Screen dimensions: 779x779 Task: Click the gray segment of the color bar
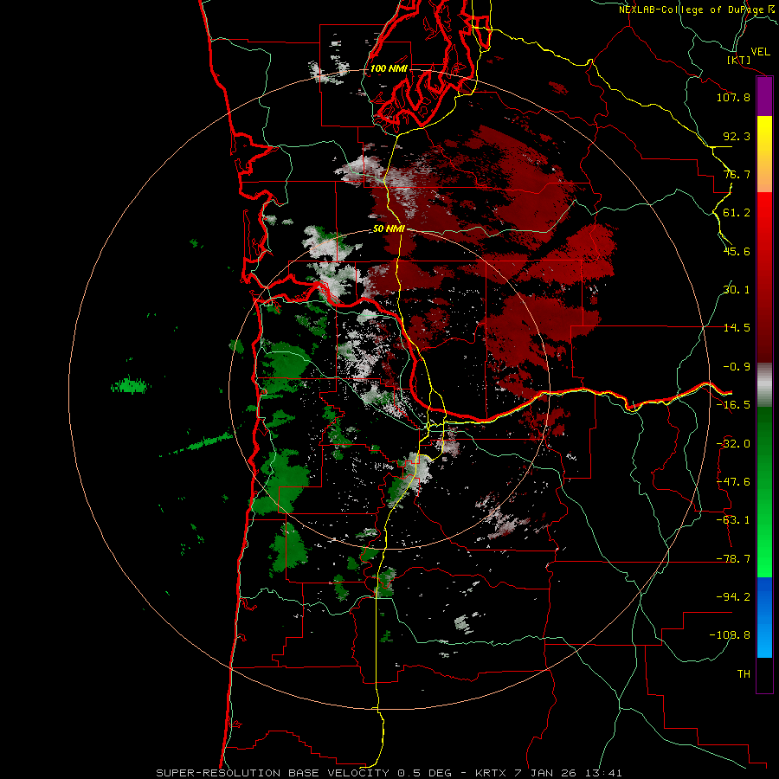pyautogui.click(x=764, y=385)
